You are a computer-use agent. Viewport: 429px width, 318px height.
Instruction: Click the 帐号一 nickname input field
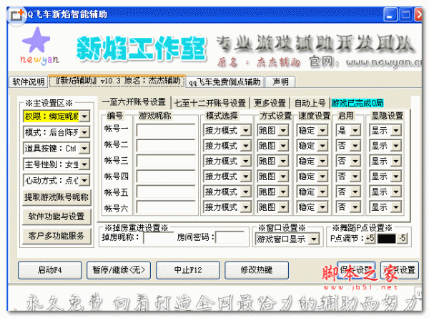click(x=166, y=131)
